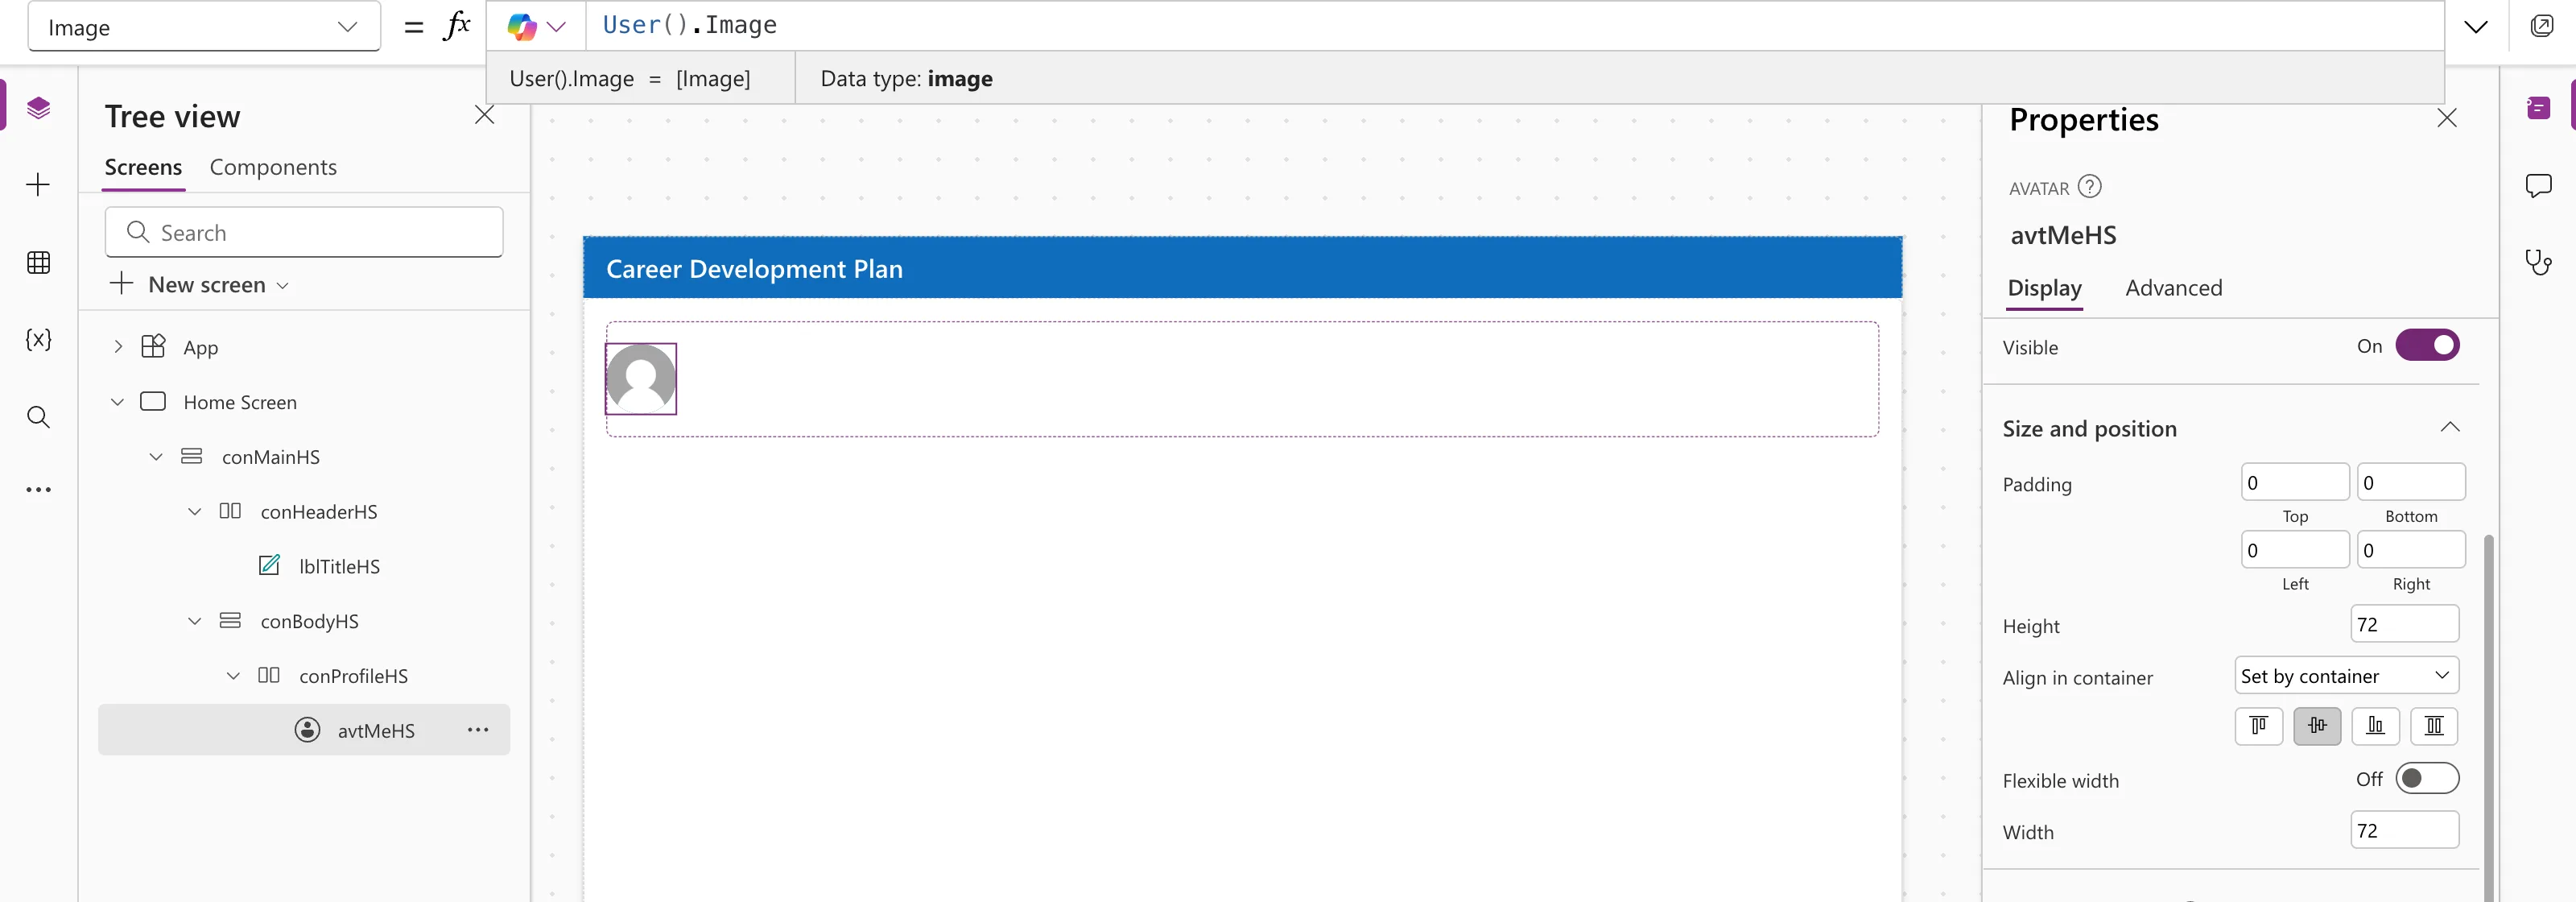Click the Width value field

(x=2404, y=830)
